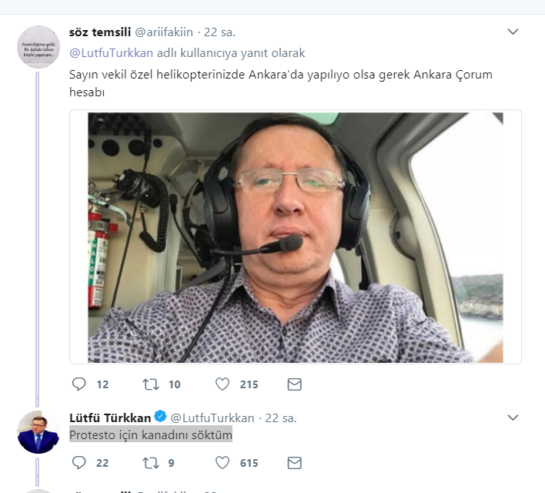Viewport: 545px width, 493px height.
Task: Like Lütfü Türkkan's tweet with 615 likes
Action: [x=222, y=462]
